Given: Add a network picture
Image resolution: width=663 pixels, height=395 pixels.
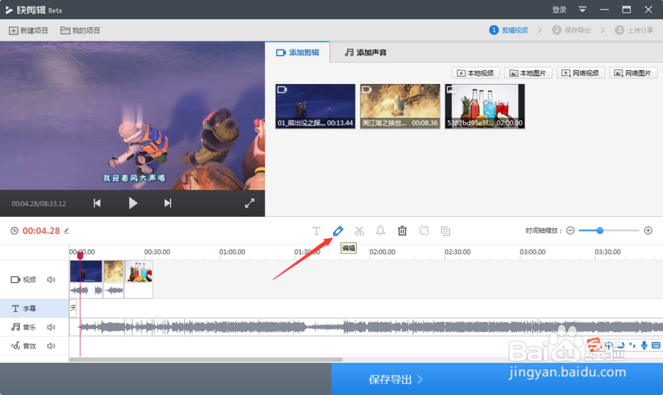Looking at the screenshot, I should click(633, 73).
